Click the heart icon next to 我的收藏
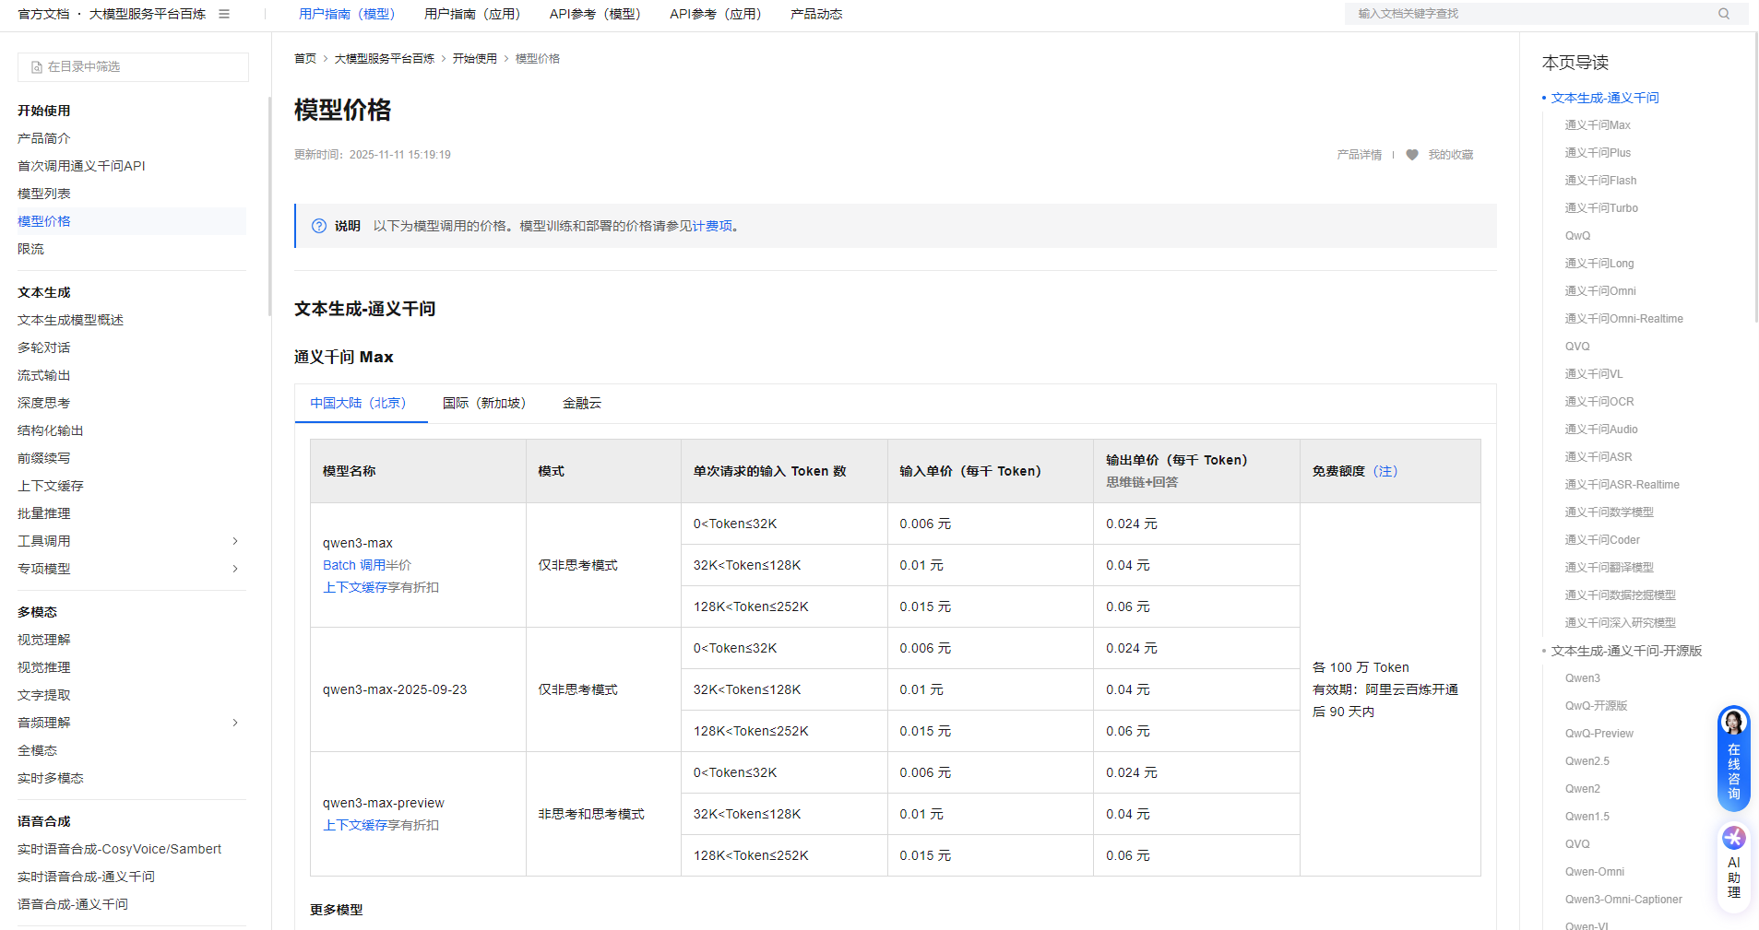 coord(1411,155)
